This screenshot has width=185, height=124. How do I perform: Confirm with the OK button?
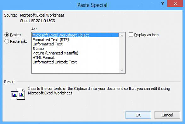(x=138, y=115)
